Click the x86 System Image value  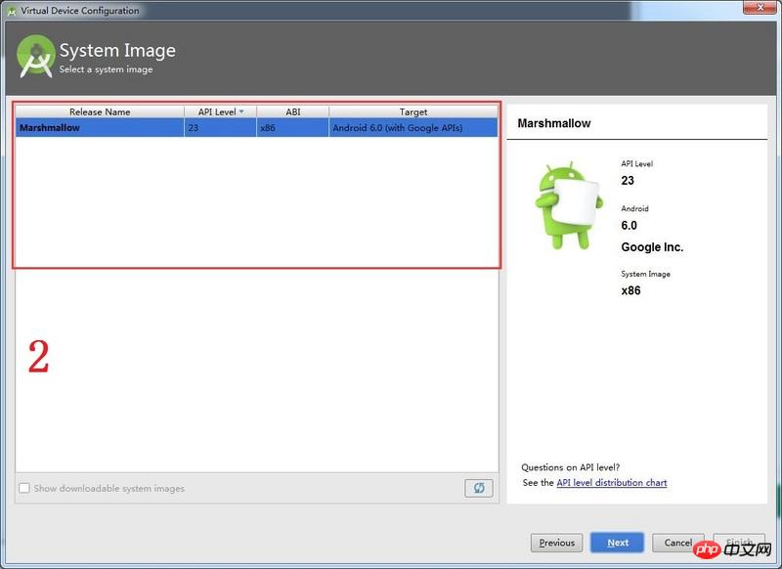point(630,290)
